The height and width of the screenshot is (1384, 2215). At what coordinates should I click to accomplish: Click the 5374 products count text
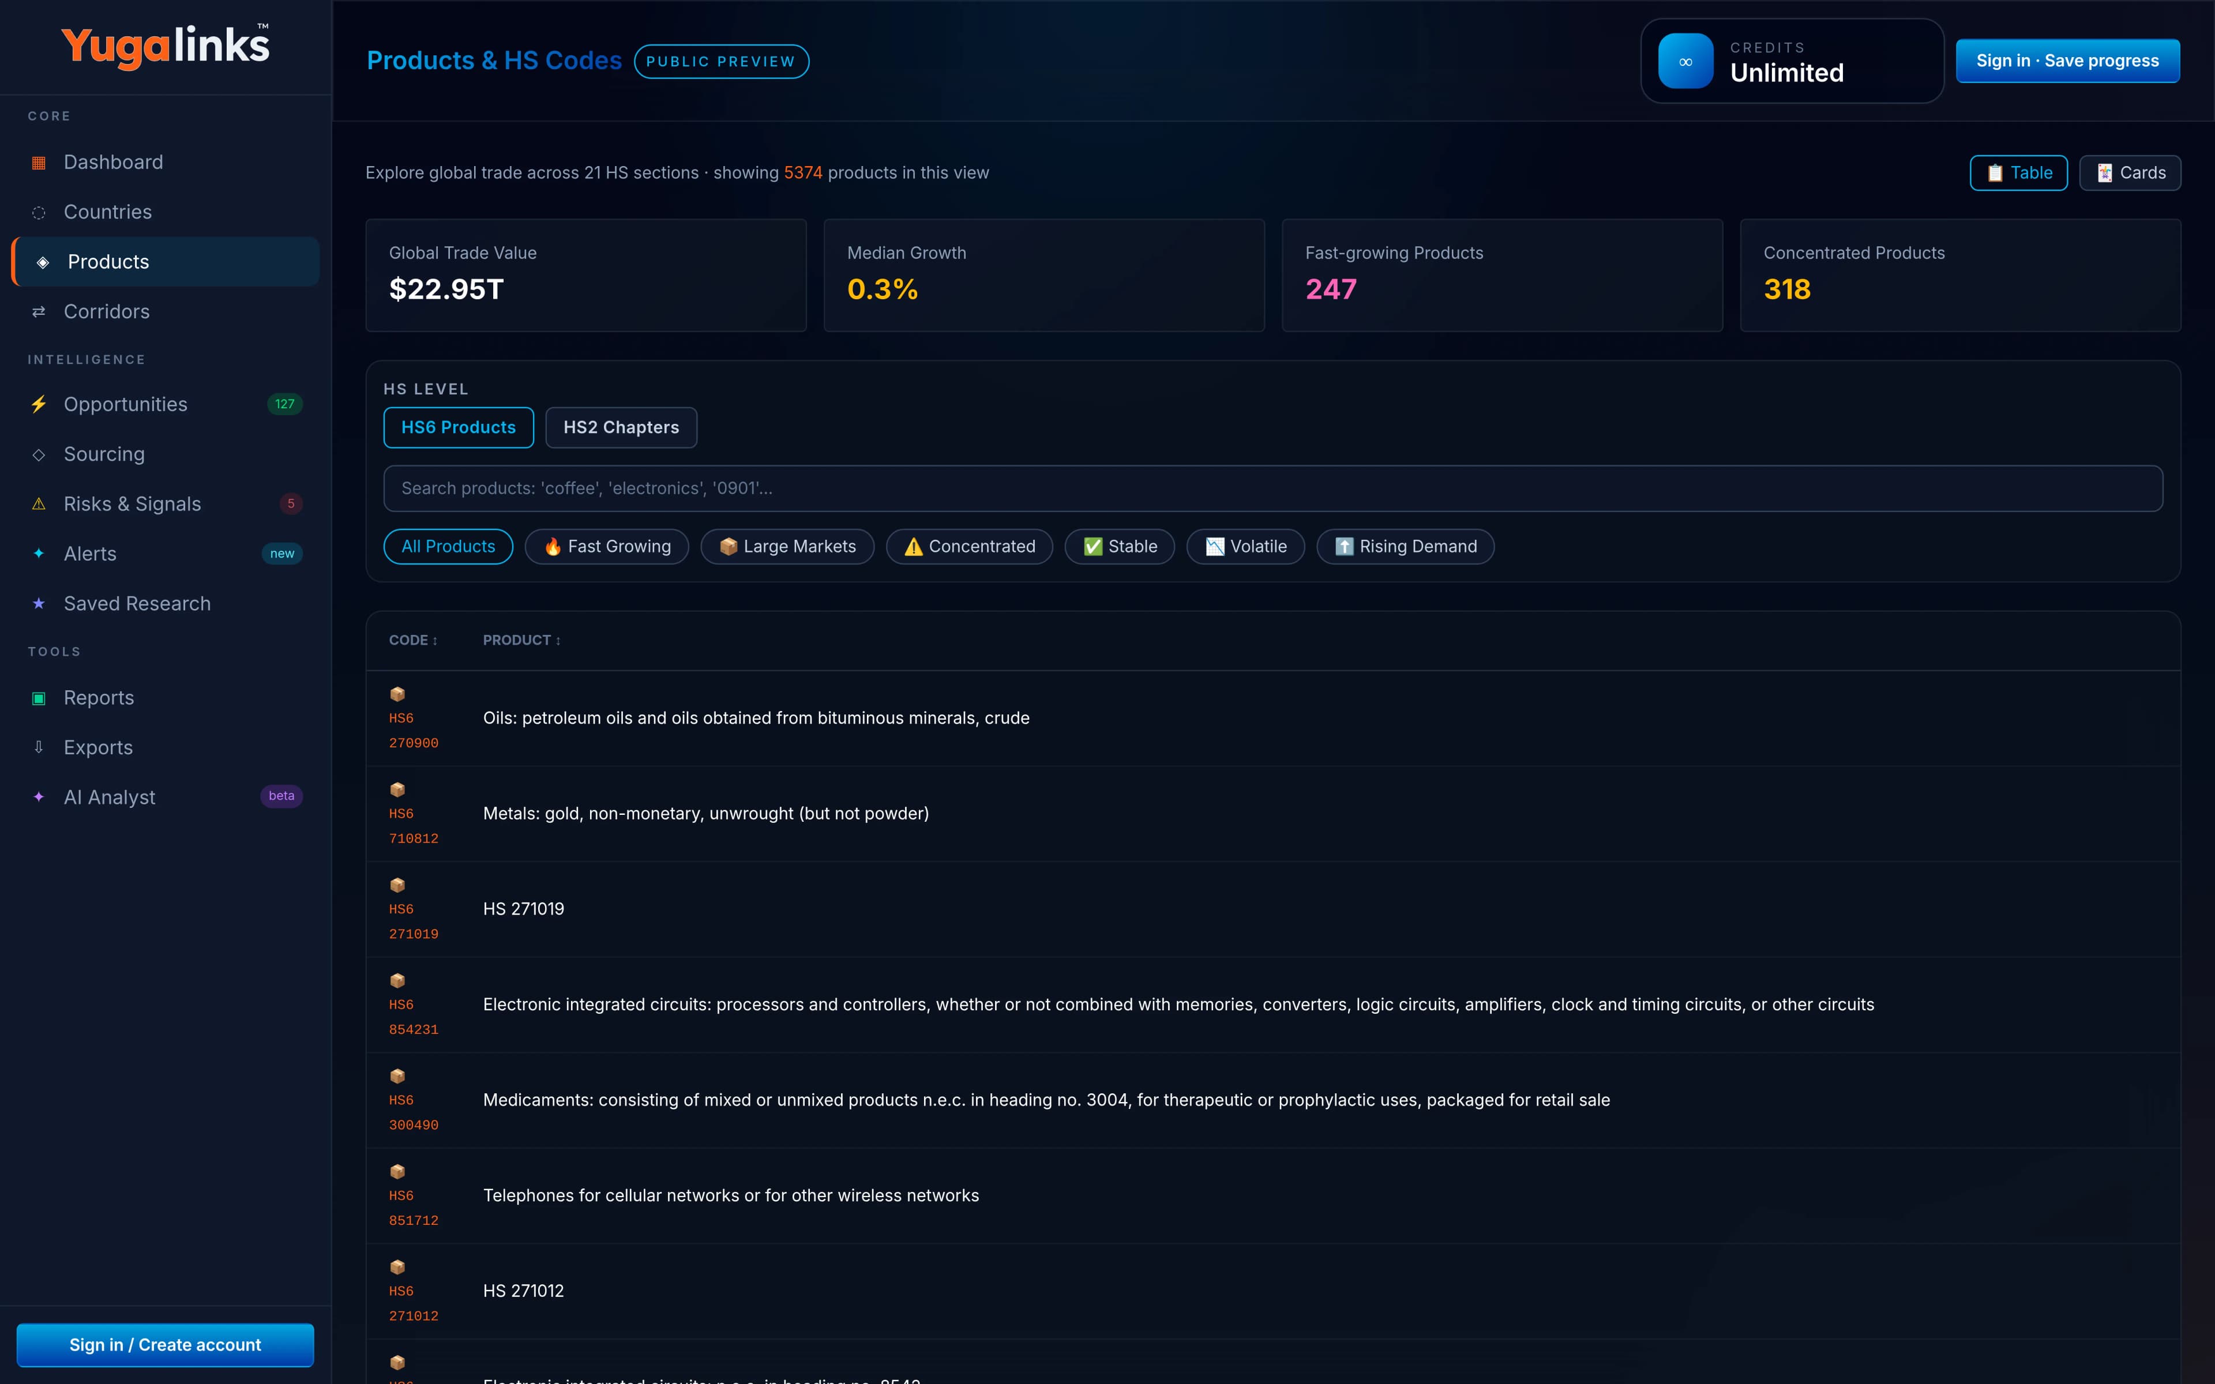[x=803, y=173]
